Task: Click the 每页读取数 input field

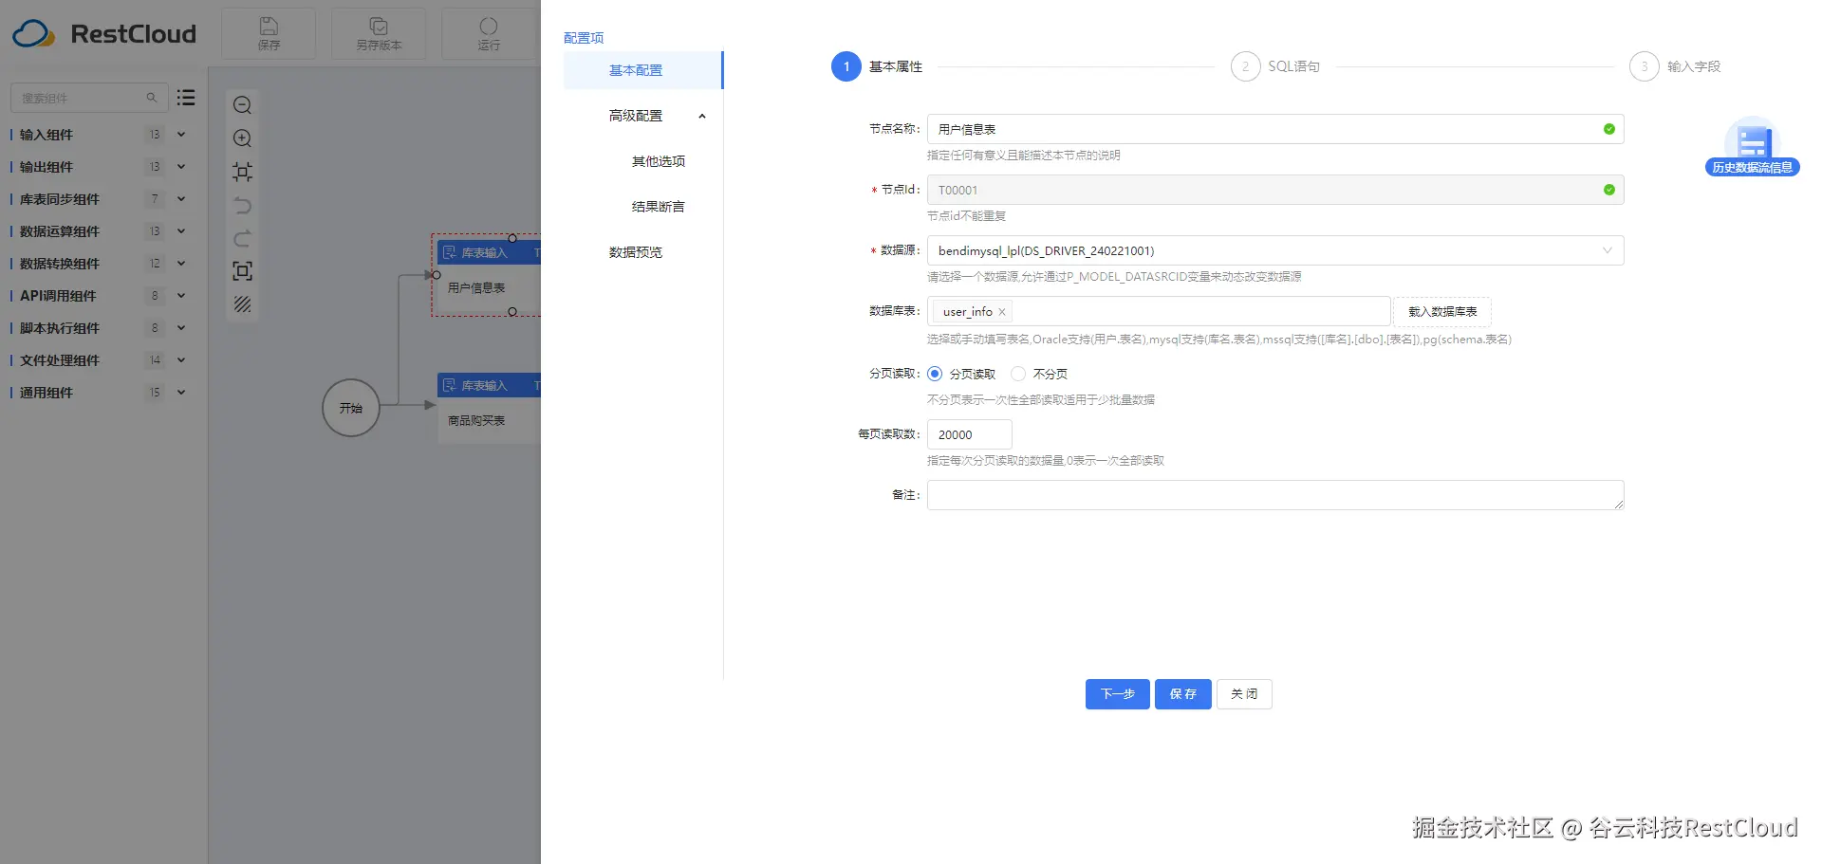Action: [970, 434]
